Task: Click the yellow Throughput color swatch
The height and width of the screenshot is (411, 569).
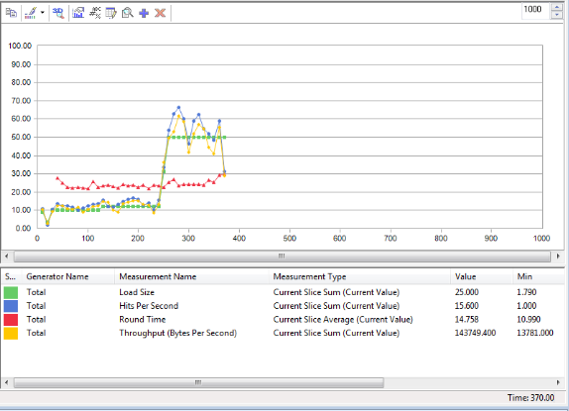Action: 11,333
